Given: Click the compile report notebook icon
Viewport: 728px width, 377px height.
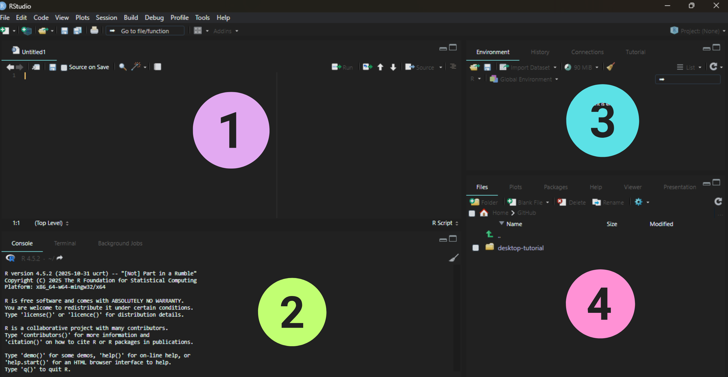Looking at the screenshot, I should (x=157, y=67).
